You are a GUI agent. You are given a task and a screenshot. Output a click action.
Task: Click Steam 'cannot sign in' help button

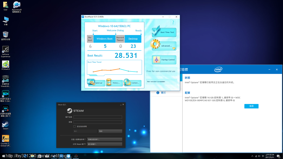pos(104,139)
